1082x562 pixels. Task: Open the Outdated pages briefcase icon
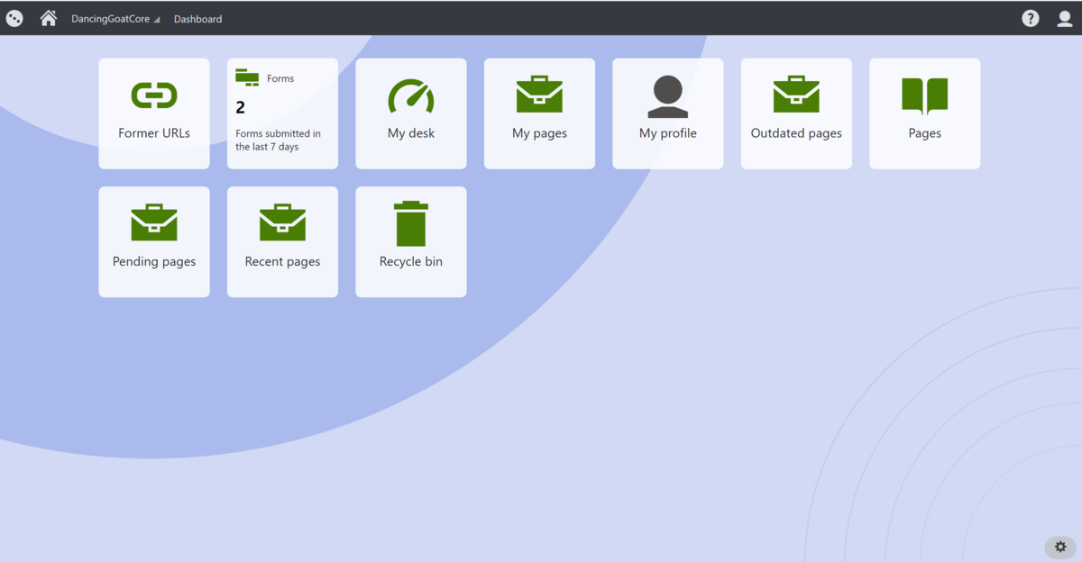[x=796, y=95]
